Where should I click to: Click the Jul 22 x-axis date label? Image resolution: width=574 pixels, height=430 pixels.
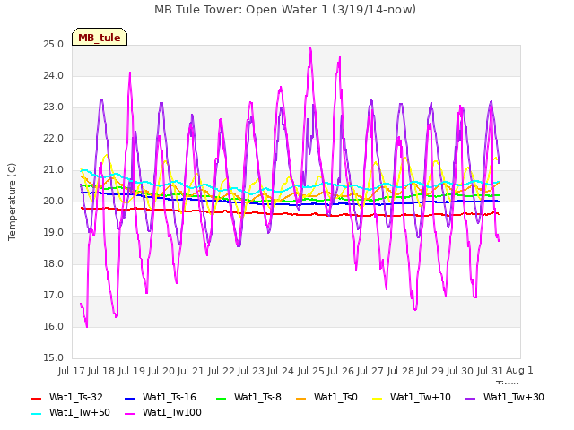222,371
